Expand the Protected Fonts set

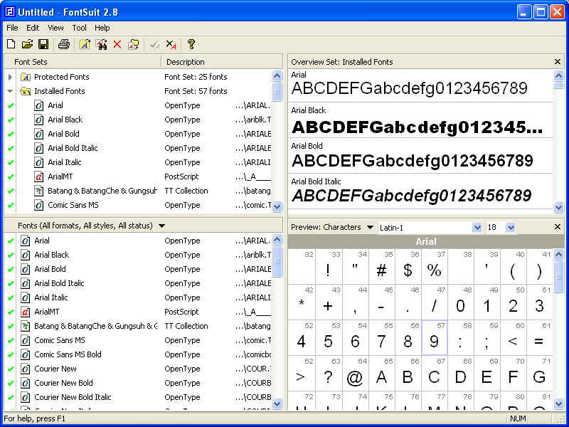point(10,77)
